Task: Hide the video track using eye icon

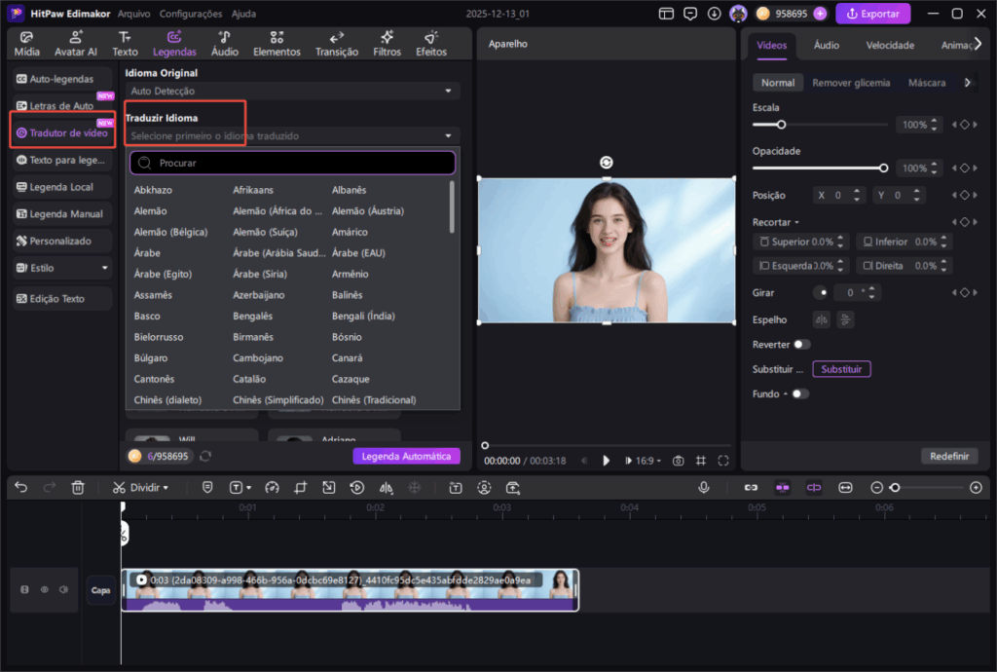Action: [44, 589]
